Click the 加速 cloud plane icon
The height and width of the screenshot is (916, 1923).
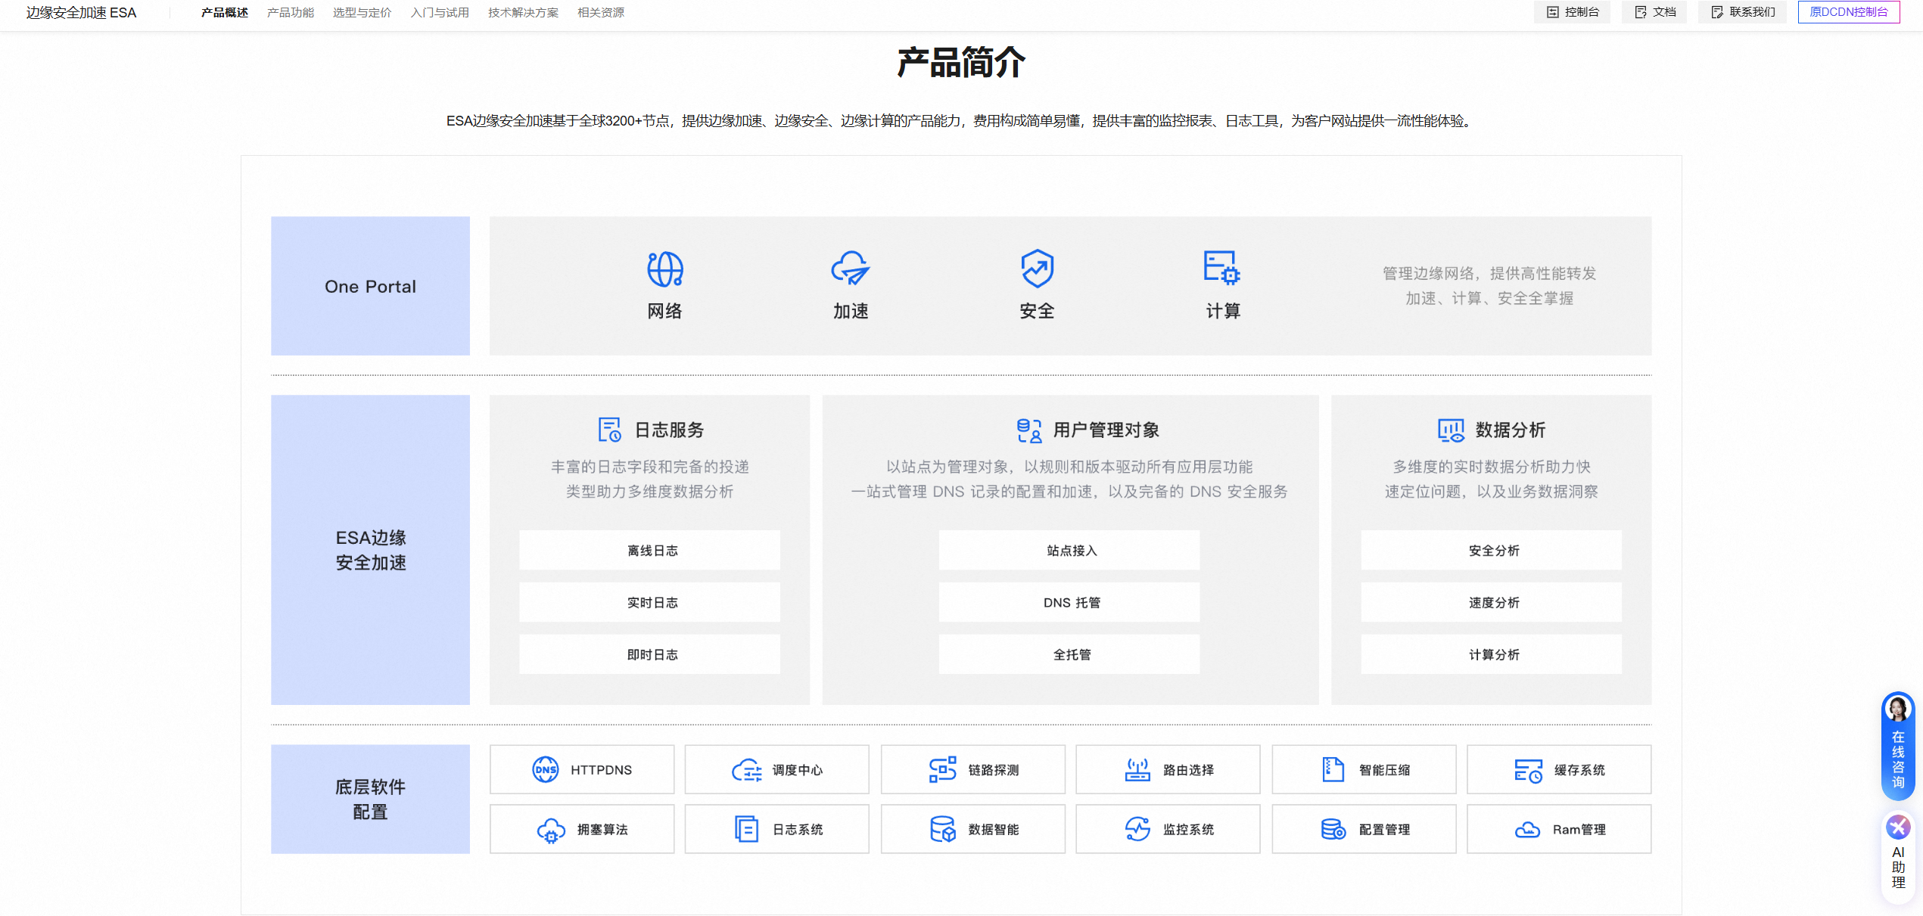click(x=851, y=269)
